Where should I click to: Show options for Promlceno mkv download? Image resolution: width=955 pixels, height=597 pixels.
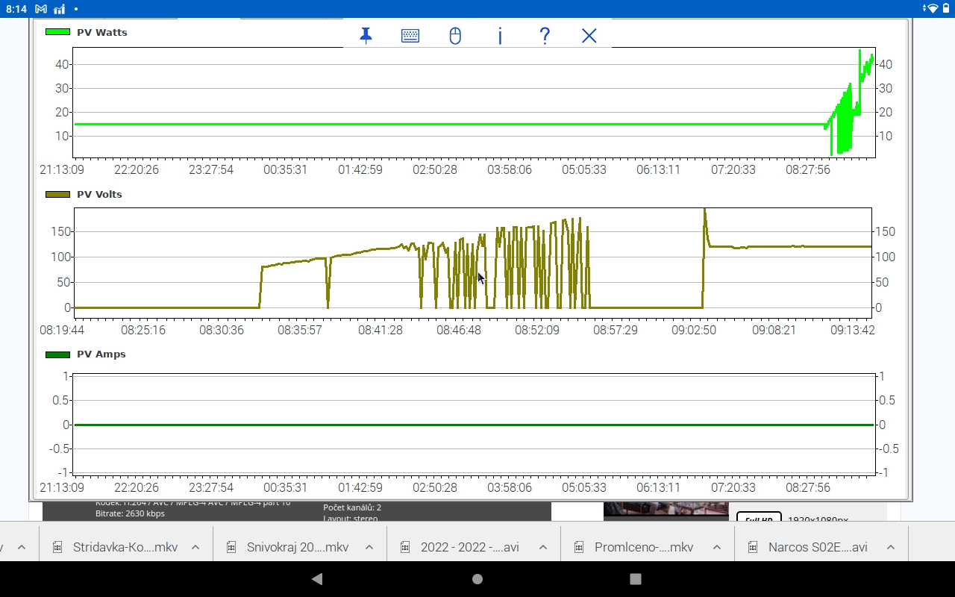716,547
